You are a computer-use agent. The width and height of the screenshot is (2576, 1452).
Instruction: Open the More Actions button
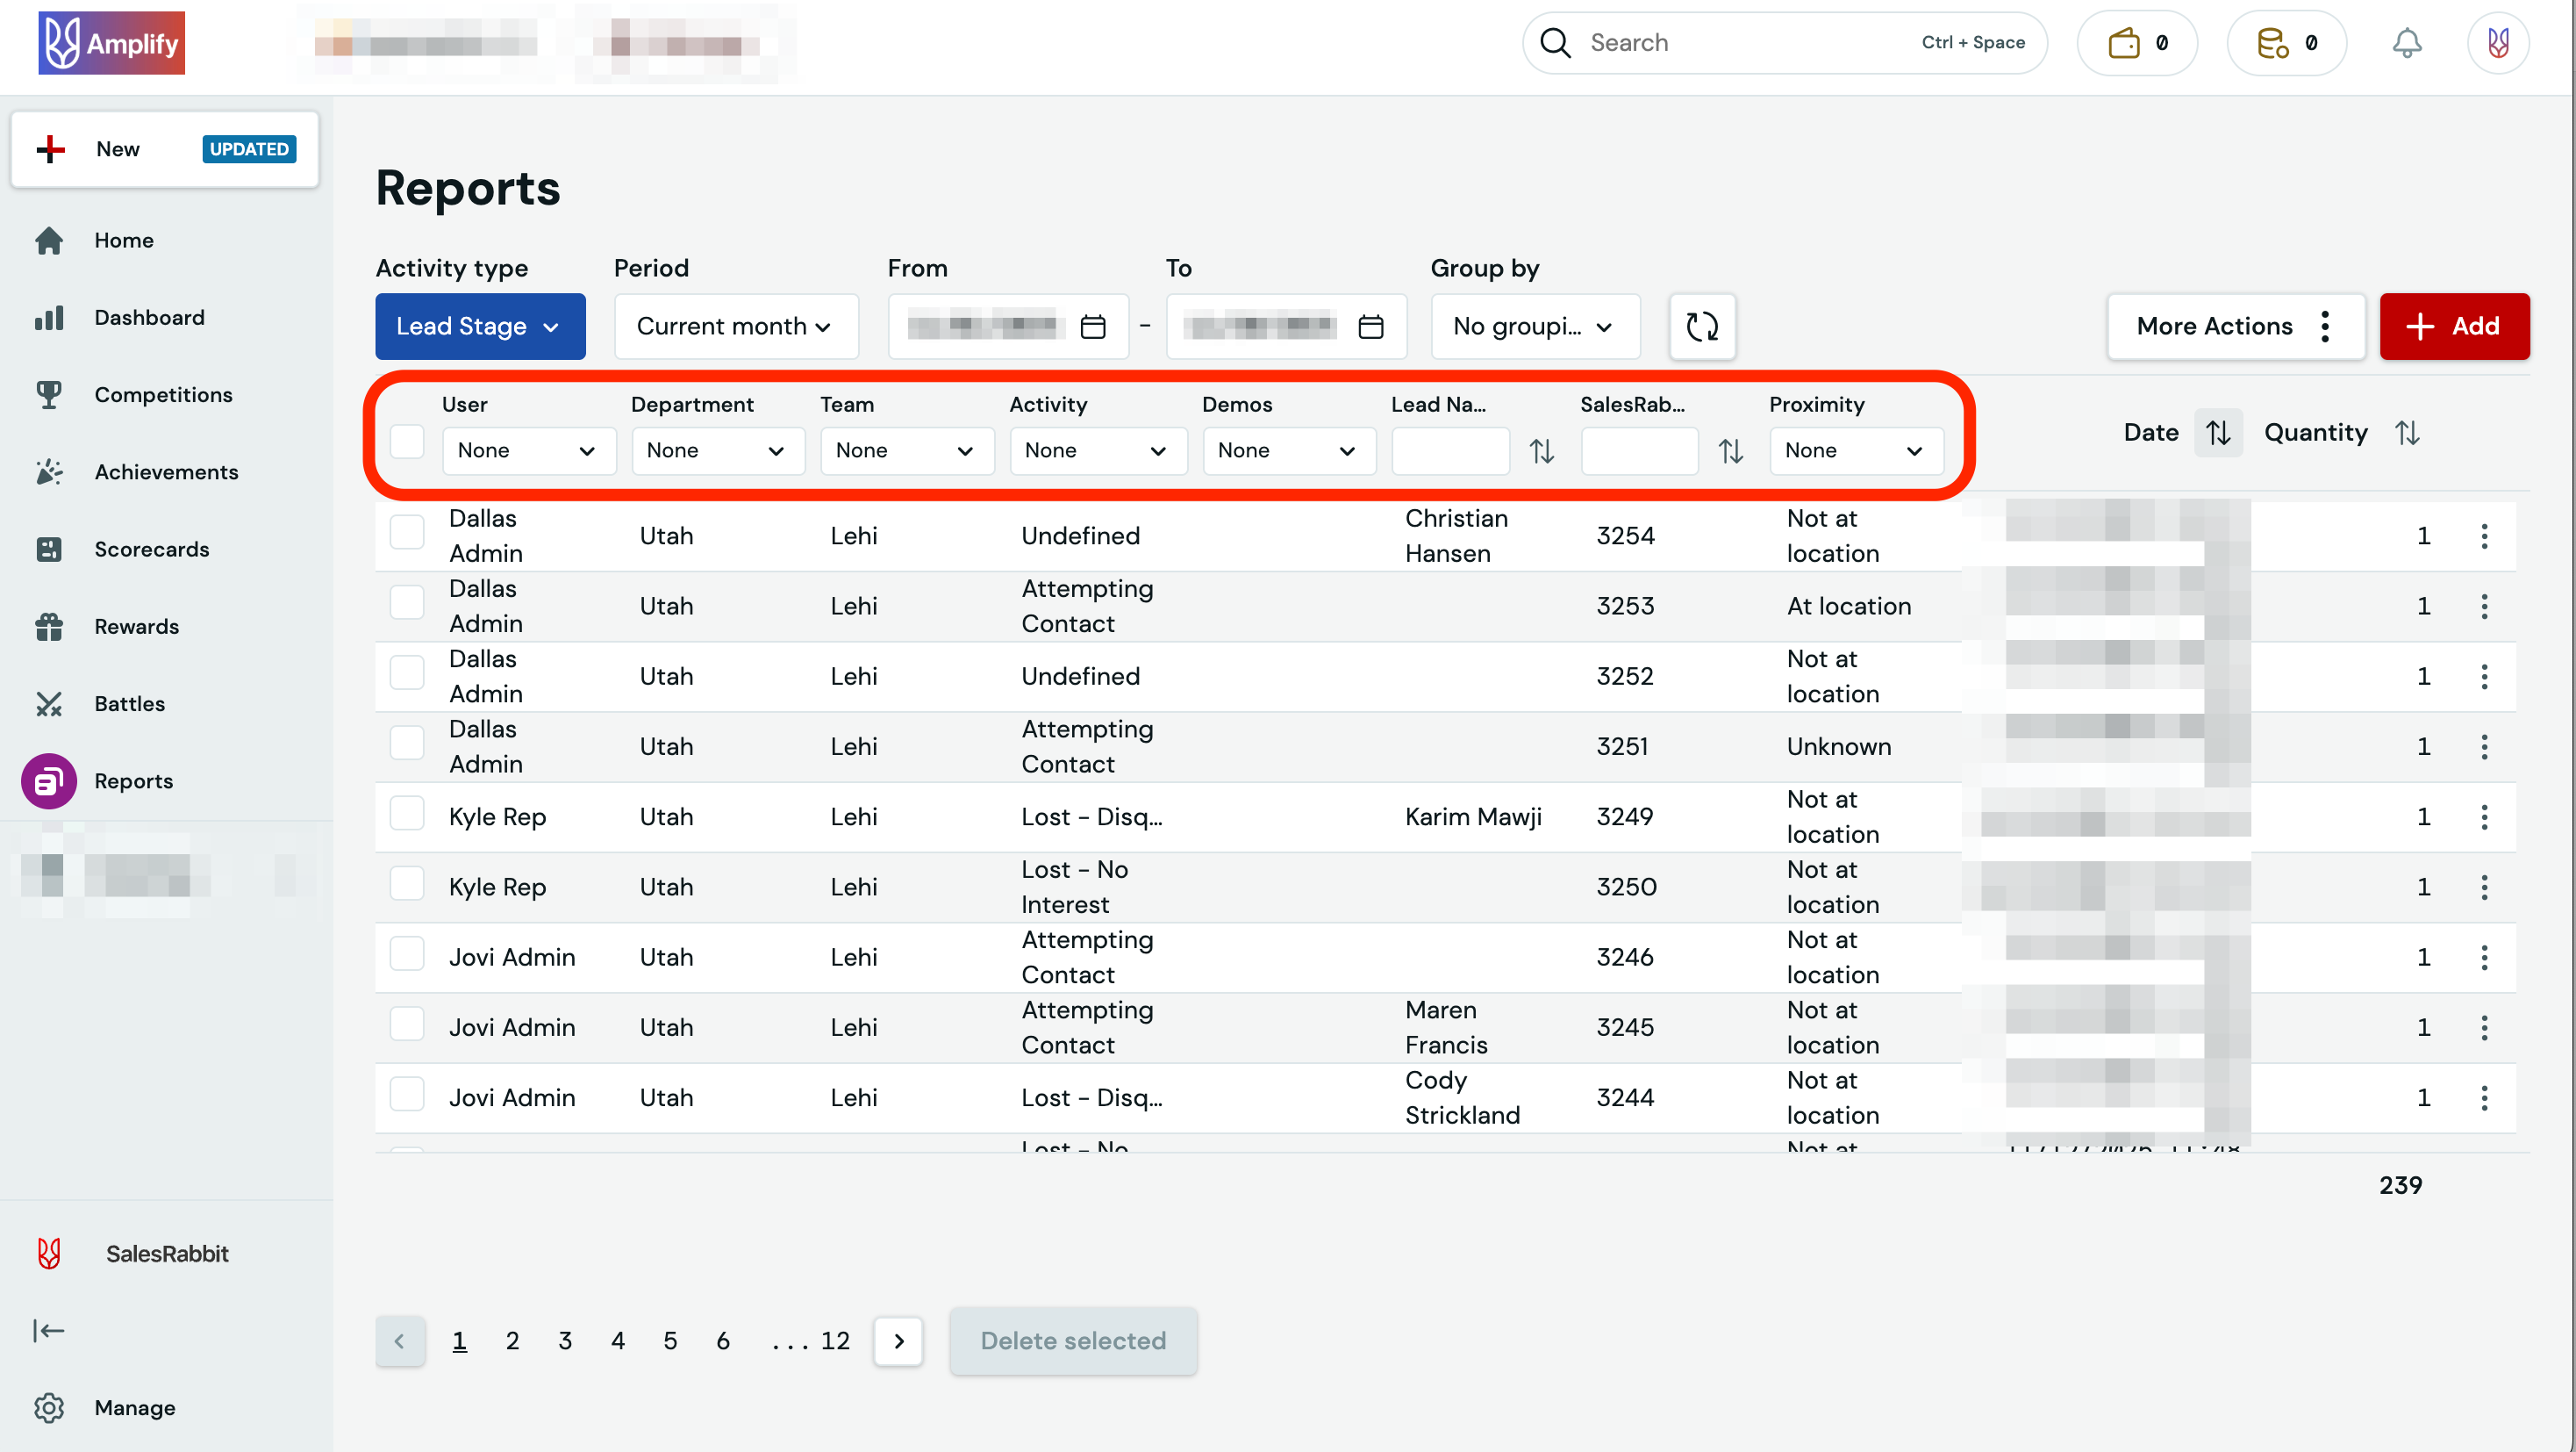2234,327
